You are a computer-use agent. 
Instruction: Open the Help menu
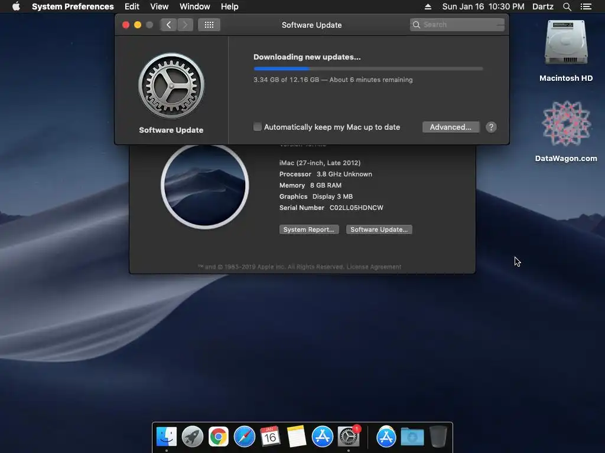(230, 6)
